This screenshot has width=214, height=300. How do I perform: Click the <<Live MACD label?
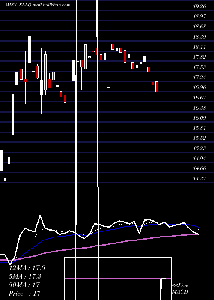coord(180,288)
